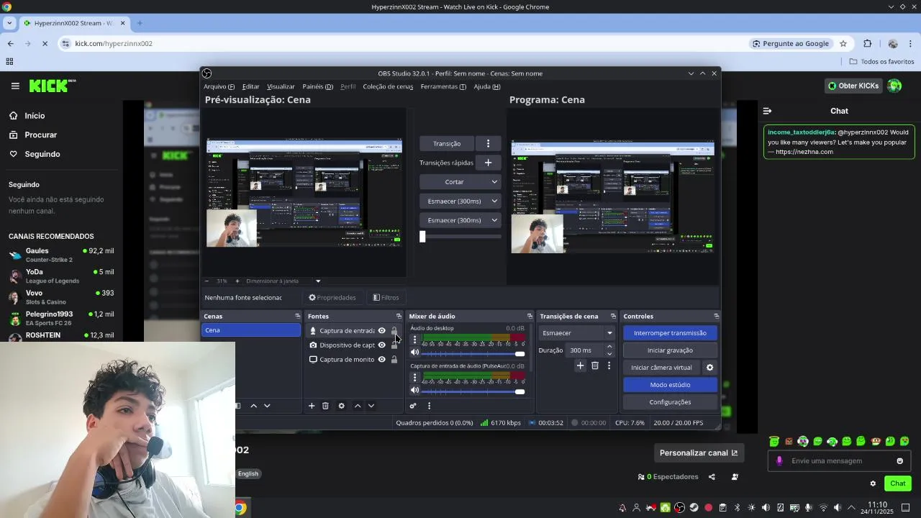Delete scene transition with the trash icon
The image size is (921, 518).
coord(595,365)
